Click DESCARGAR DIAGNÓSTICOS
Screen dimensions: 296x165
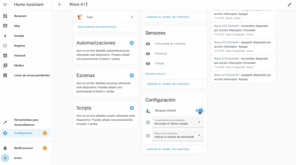coord(97,27)
